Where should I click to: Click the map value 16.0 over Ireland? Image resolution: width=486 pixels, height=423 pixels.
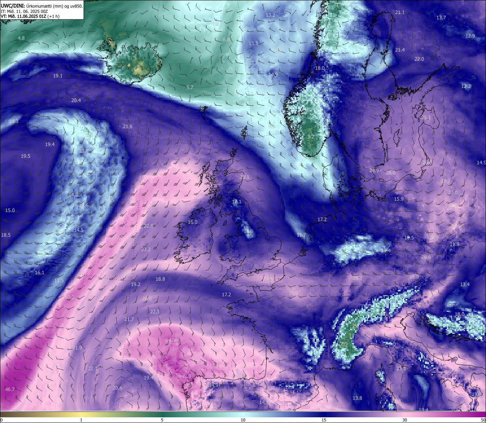[193, 222]
